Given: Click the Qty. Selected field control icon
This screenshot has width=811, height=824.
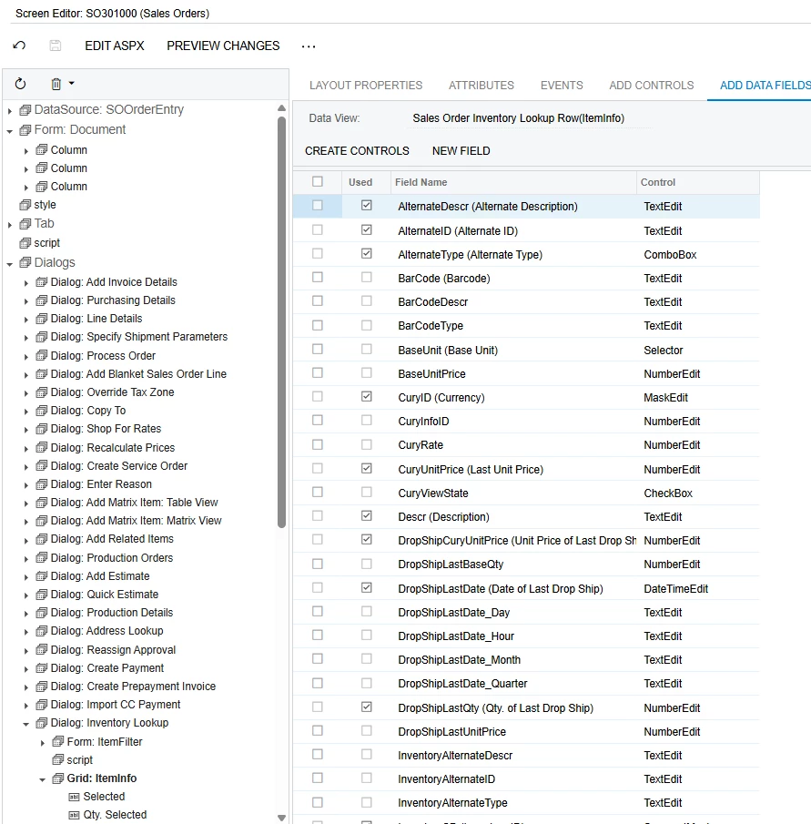Looking at the screenshot, I should click(x=74, y=815).
